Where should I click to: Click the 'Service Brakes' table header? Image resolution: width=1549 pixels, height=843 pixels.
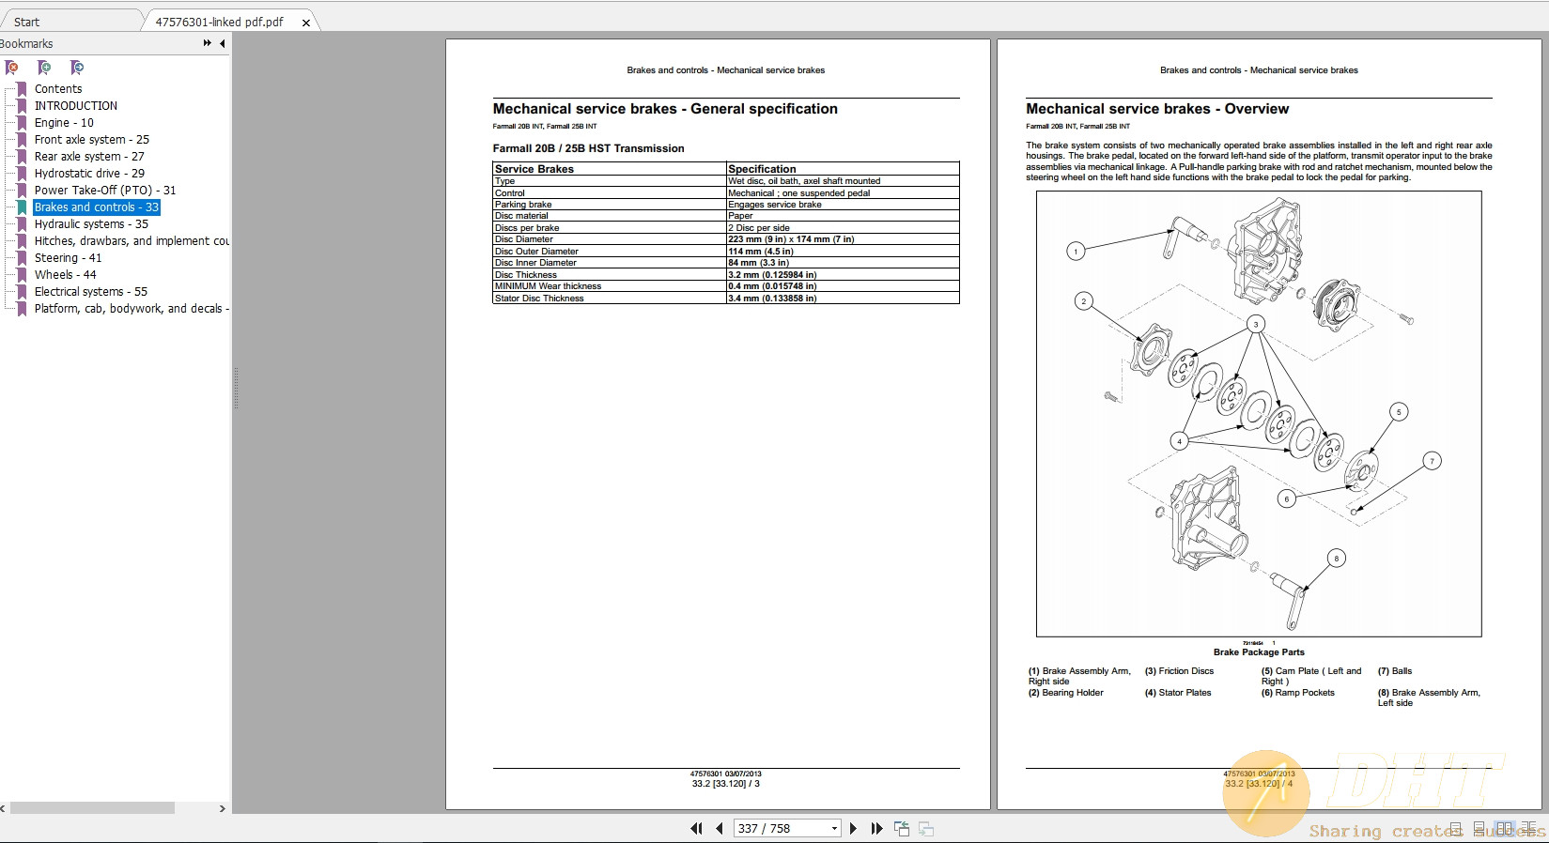[534, 169]
